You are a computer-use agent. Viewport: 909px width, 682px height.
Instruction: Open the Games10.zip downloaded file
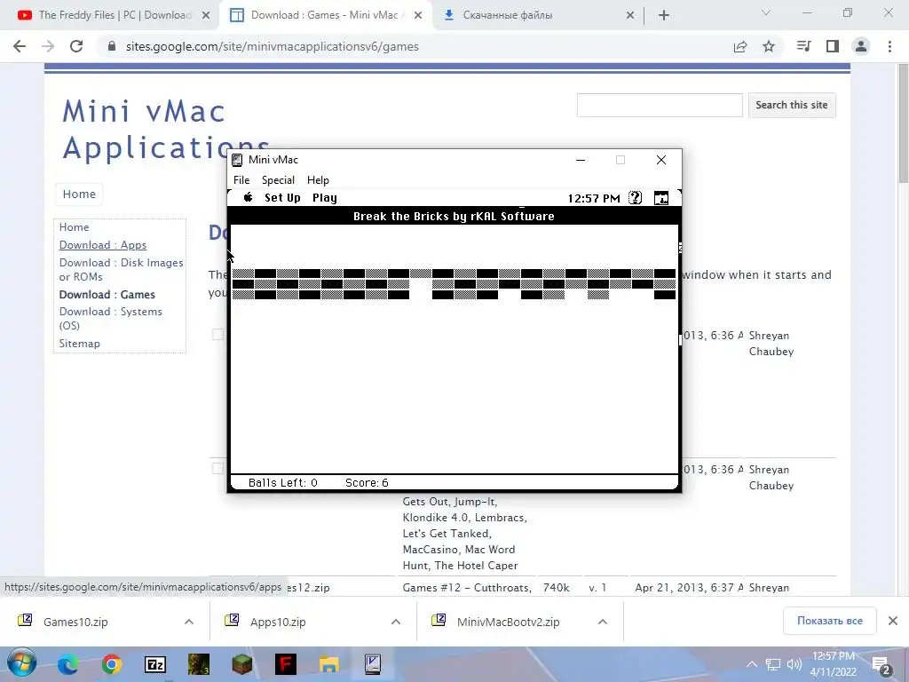coord(75,622)
